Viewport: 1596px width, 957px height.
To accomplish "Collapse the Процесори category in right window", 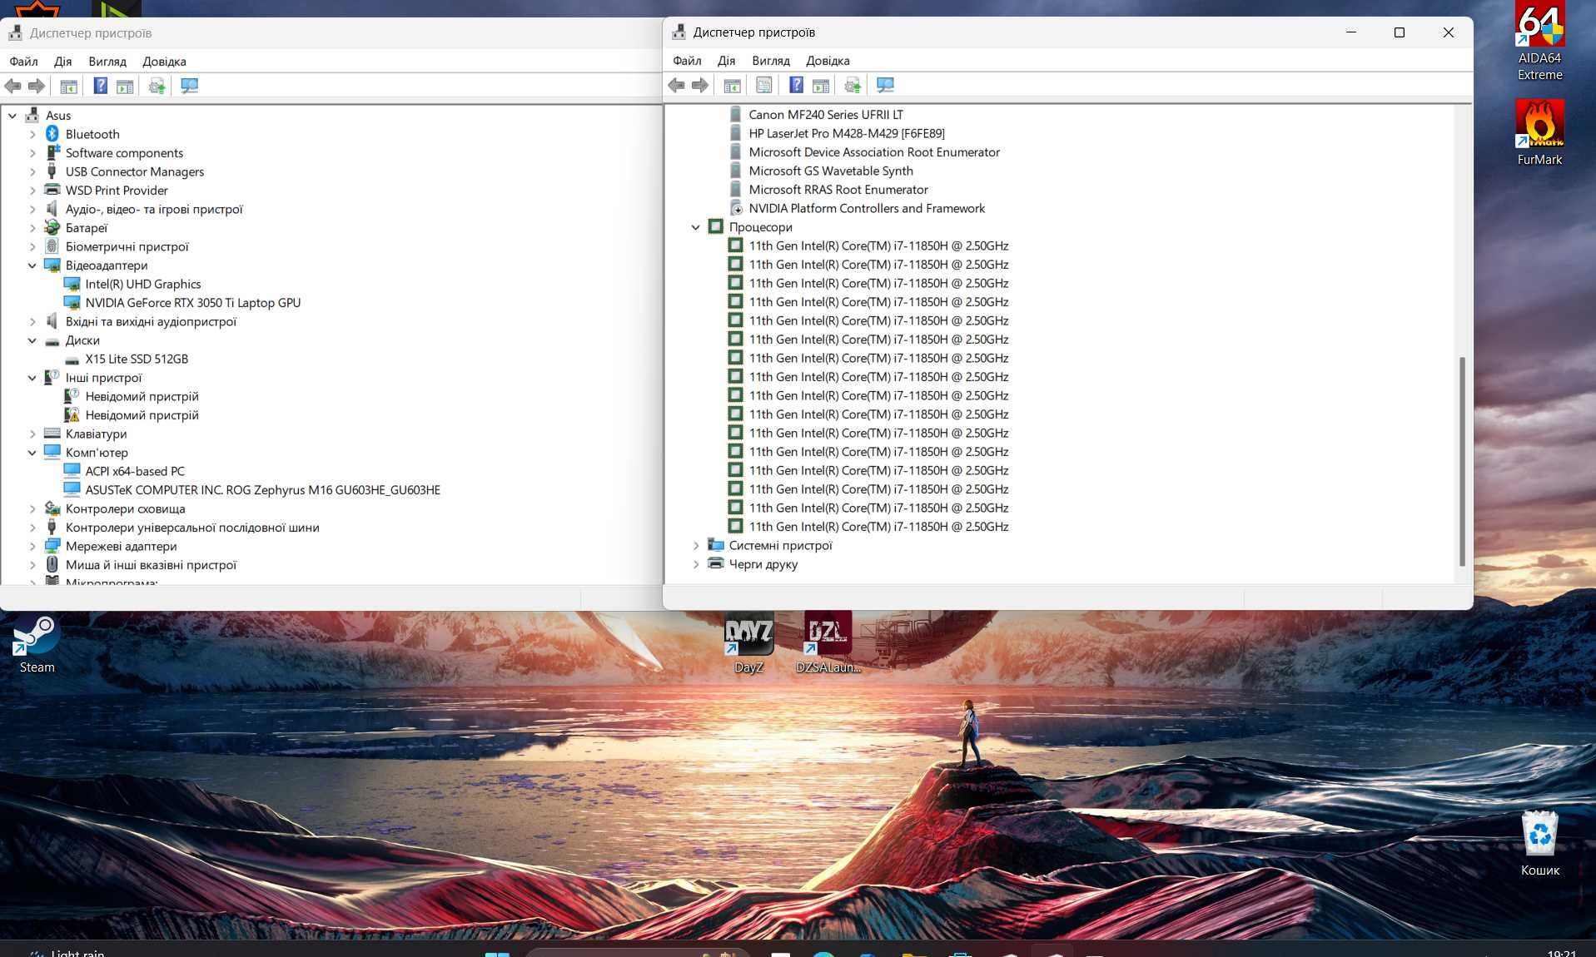I will (x=696, y=227).
